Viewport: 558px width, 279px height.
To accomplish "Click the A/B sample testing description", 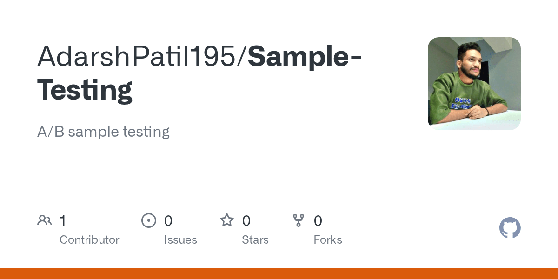I will coord(103,132).
